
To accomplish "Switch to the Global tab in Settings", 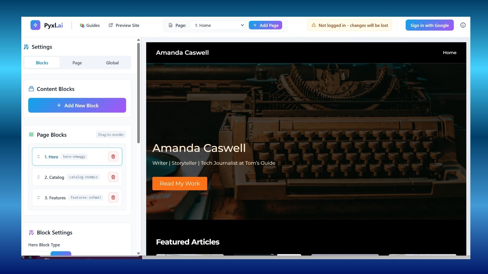I will click(x=112, y=63).
